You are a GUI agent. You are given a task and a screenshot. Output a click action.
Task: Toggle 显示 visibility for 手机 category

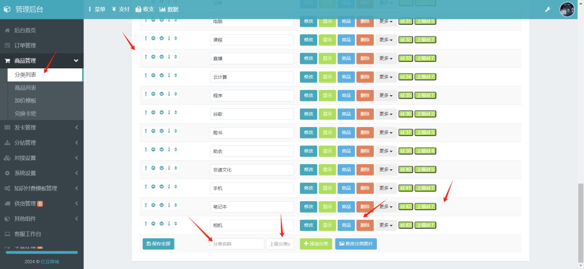click(327, 188)
